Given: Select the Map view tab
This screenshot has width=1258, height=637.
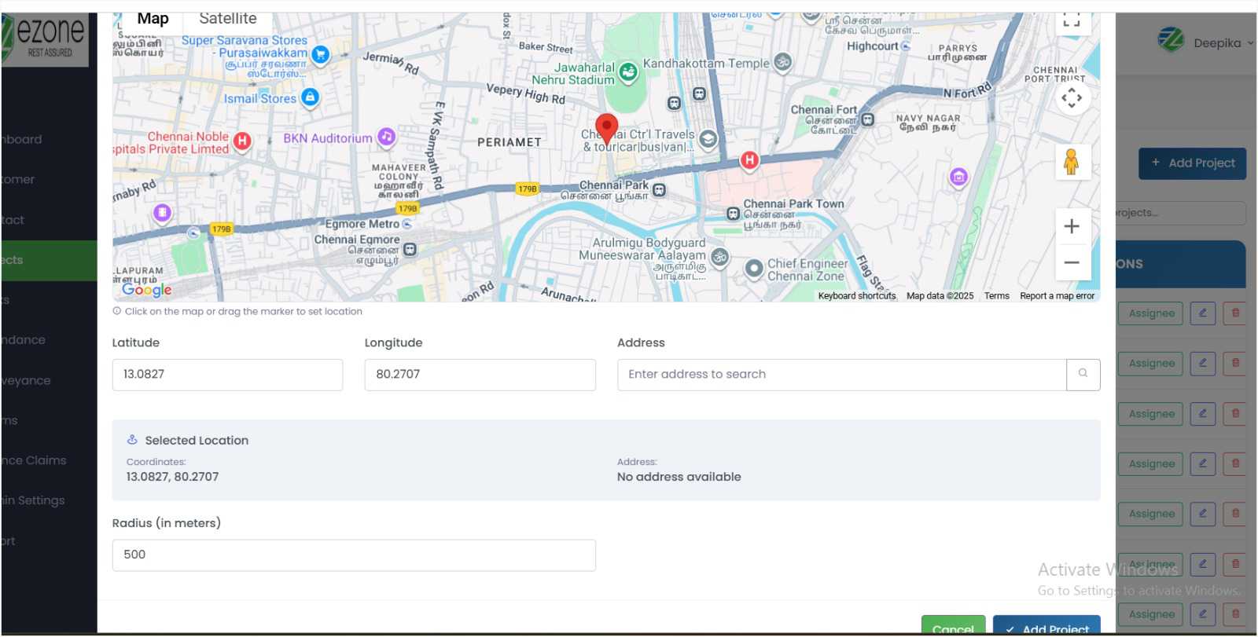Looking at the screenshot, I should click(x=153, y=19).
